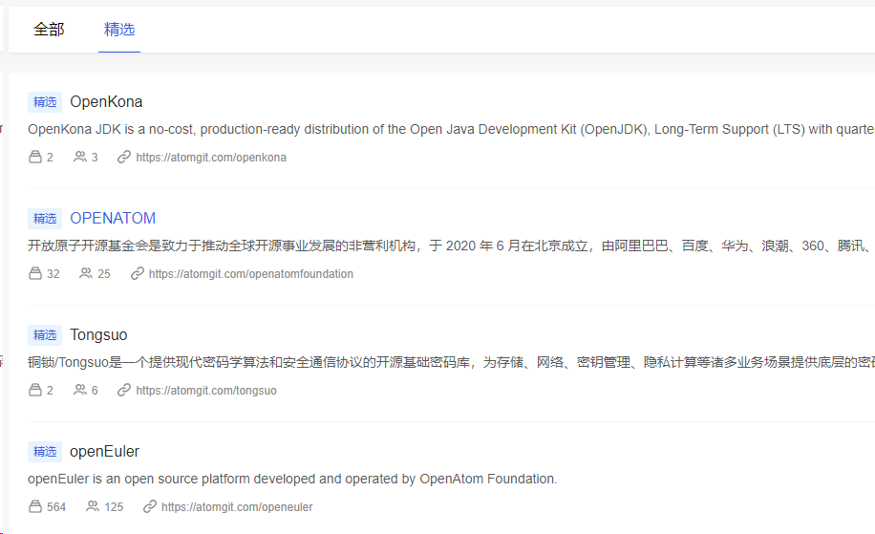The height and width of the screenshot is (534, 875).
Task: Click the members icon in openEuler row
Action: tap(93, 507)
